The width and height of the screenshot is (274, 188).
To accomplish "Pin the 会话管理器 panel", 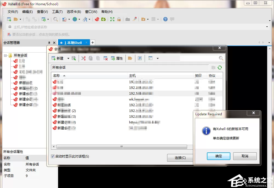I will click(x=49, y=43).
